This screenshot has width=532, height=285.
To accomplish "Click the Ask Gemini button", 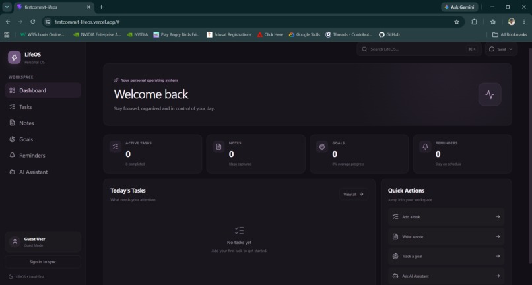I will tap(459, 7).
